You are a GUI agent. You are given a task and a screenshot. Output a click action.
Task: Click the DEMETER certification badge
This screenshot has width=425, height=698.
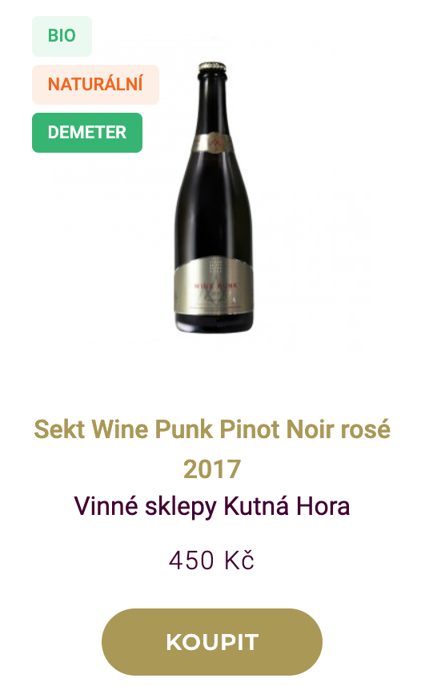click(x=87, y=133)
